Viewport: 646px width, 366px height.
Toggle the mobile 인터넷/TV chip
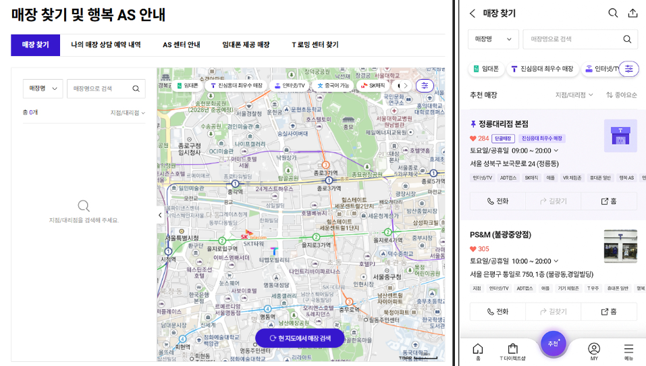601,69
